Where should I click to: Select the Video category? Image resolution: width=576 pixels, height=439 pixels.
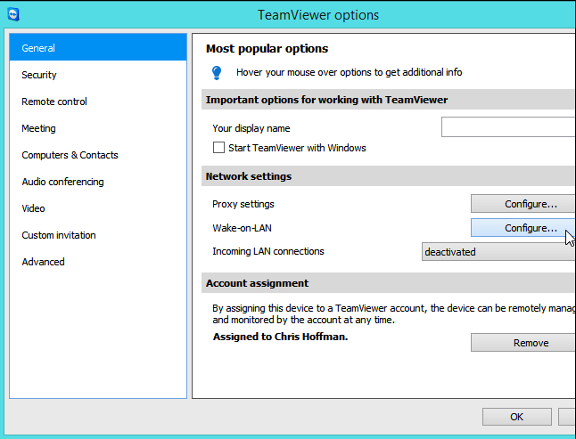[x=98, y=208]
